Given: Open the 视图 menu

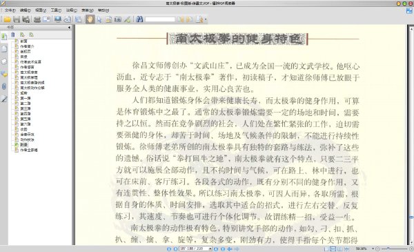Looking at the screenshot, I should [41, 10].
